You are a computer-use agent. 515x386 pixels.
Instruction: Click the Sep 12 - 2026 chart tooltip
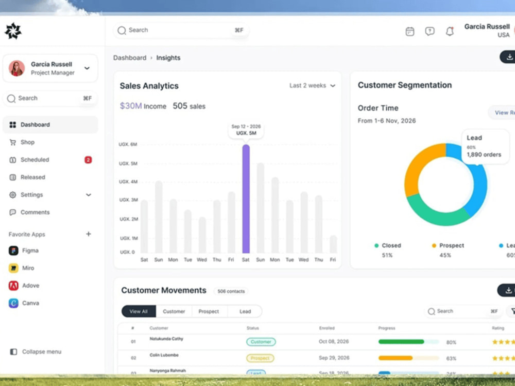point(246,130)
